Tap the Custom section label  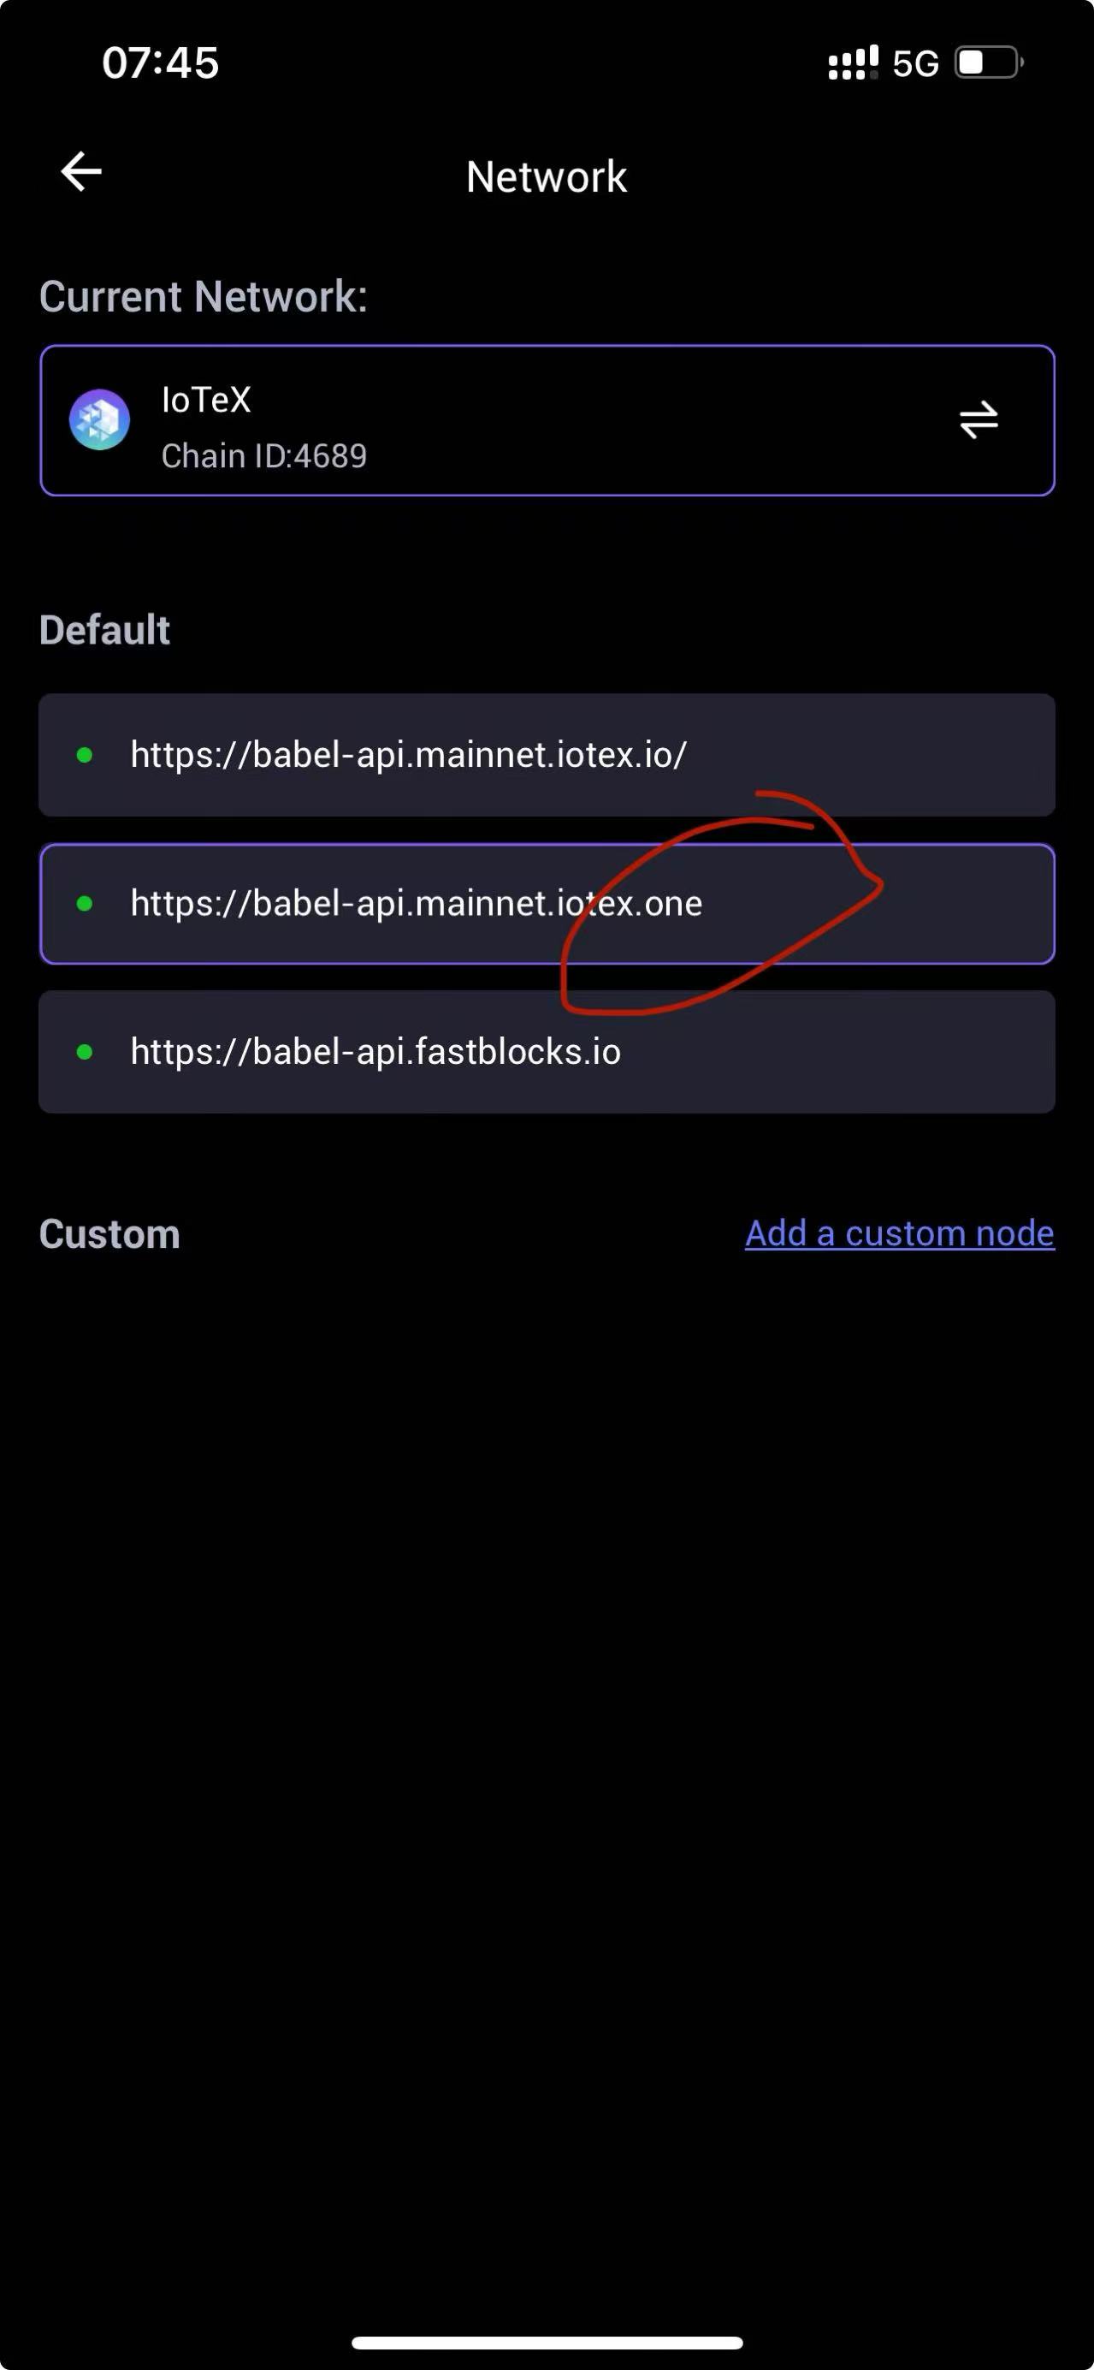click(x=109, y=1233)
